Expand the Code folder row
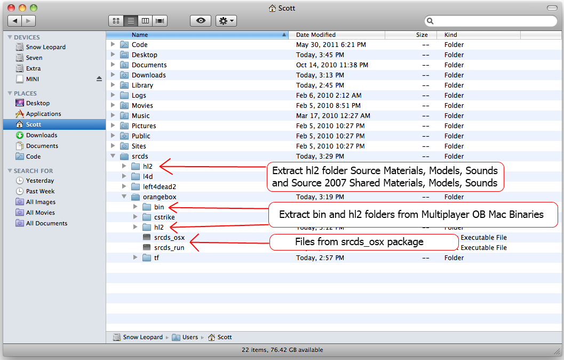 point(113,44)
